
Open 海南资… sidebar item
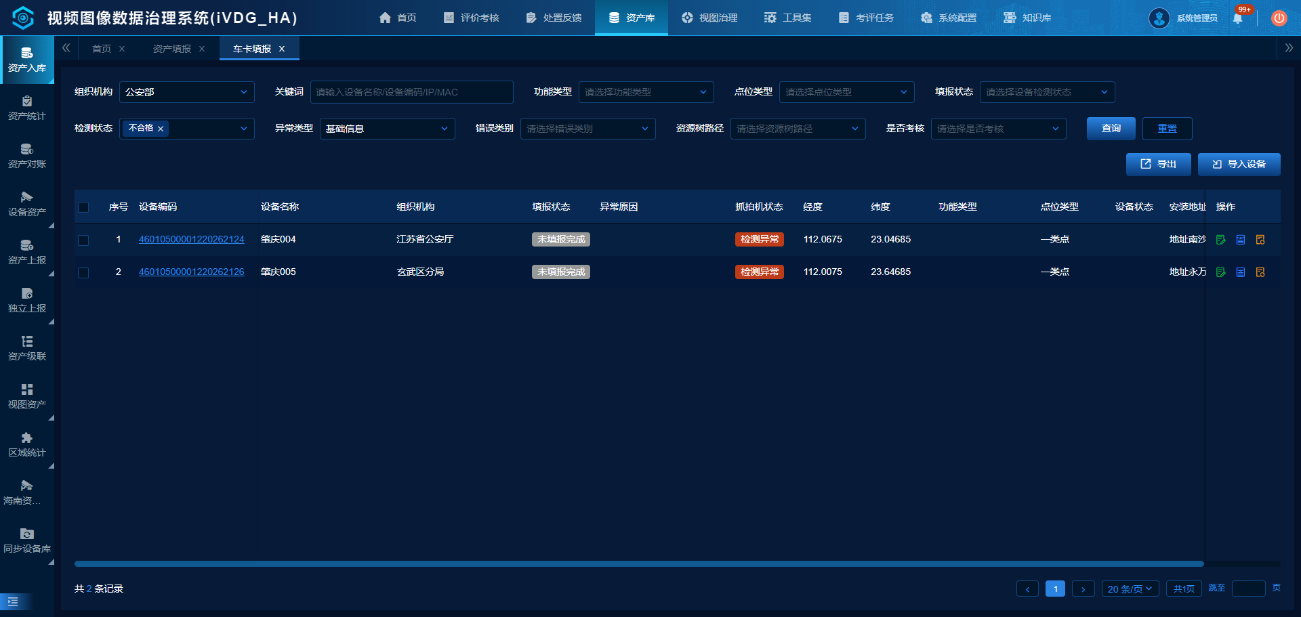pyautogui.click(x=27, y=493)
